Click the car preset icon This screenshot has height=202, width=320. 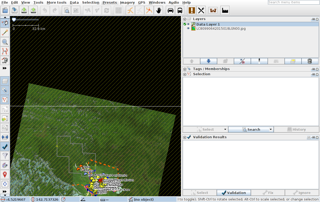171,10
